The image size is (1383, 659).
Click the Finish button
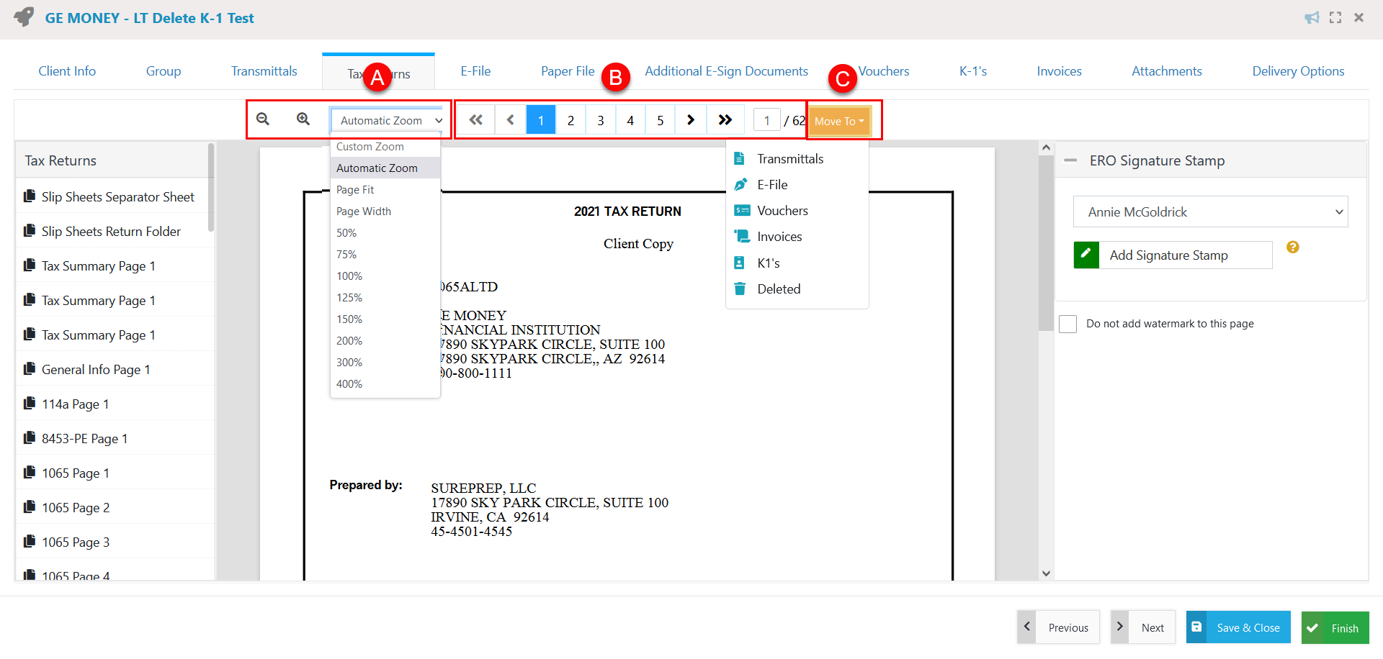(x=1335, y=627)
